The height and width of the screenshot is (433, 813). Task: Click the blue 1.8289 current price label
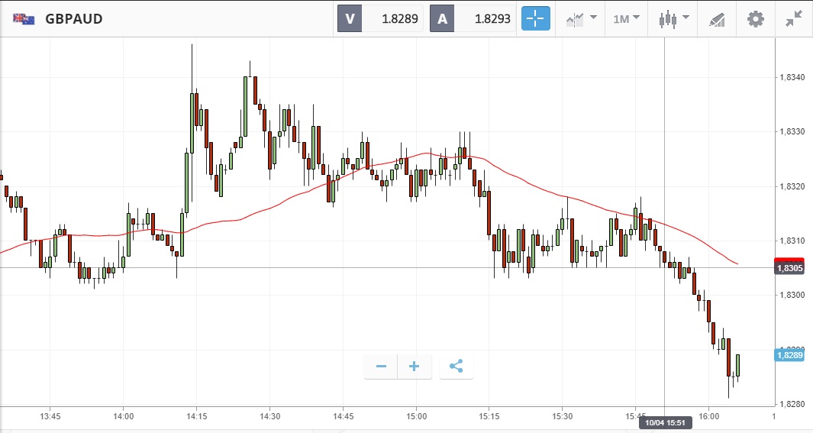(x=789, y=355)
